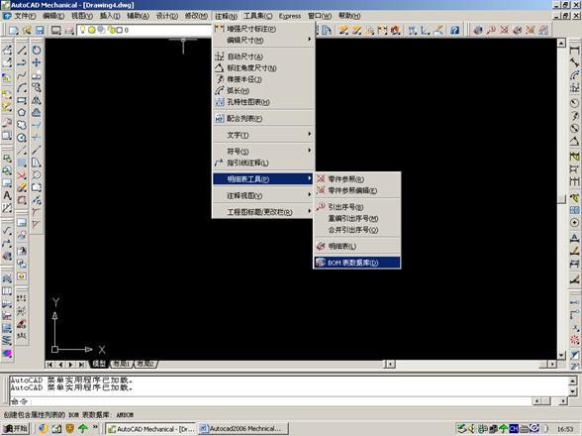The height and width of the screenshot is (436, 582).
Task: Click the taskbar clock showing 16:53
Action: point(565,429)
